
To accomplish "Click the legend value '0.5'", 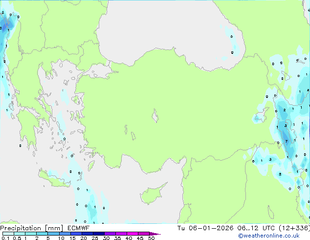I will click(x=17, y=238).
